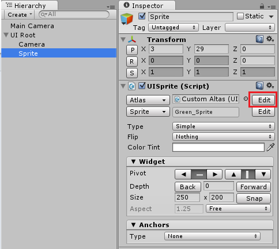Open the sprite Type Simple dropdown
The image size is (279, 249).
pyautogui.click(x=224, y=127)
